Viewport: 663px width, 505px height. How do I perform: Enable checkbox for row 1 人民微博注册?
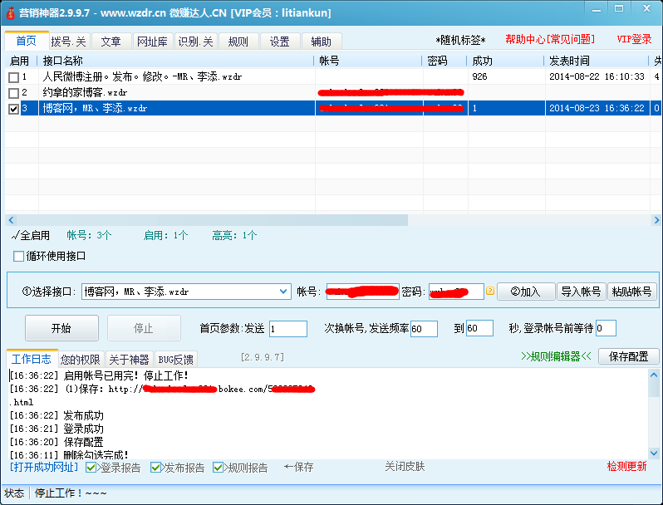tap(13, 77)
